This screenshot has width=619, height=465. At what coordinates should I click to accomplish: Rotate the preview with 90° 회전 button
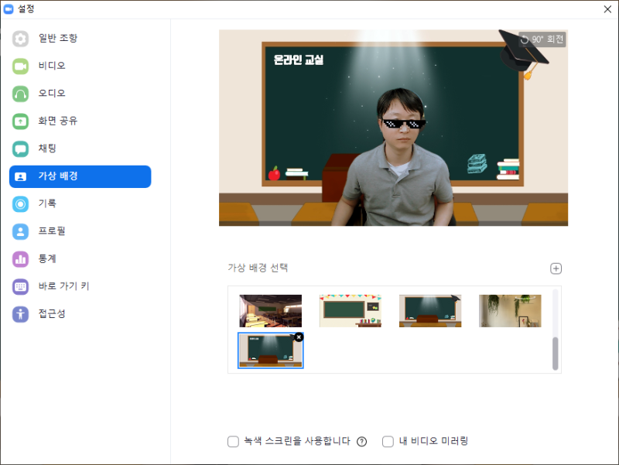[x=542, y=39]
